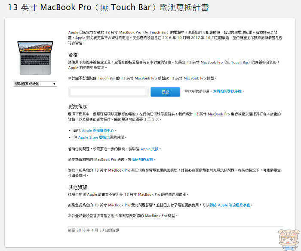
Task: Click the 資格 section heading
Action: tap(73, 55)
